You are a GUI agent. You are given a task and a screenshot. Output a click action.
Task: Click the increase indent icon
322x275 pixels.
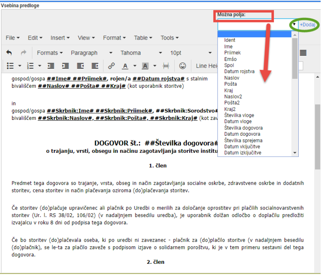click(65, 66)
